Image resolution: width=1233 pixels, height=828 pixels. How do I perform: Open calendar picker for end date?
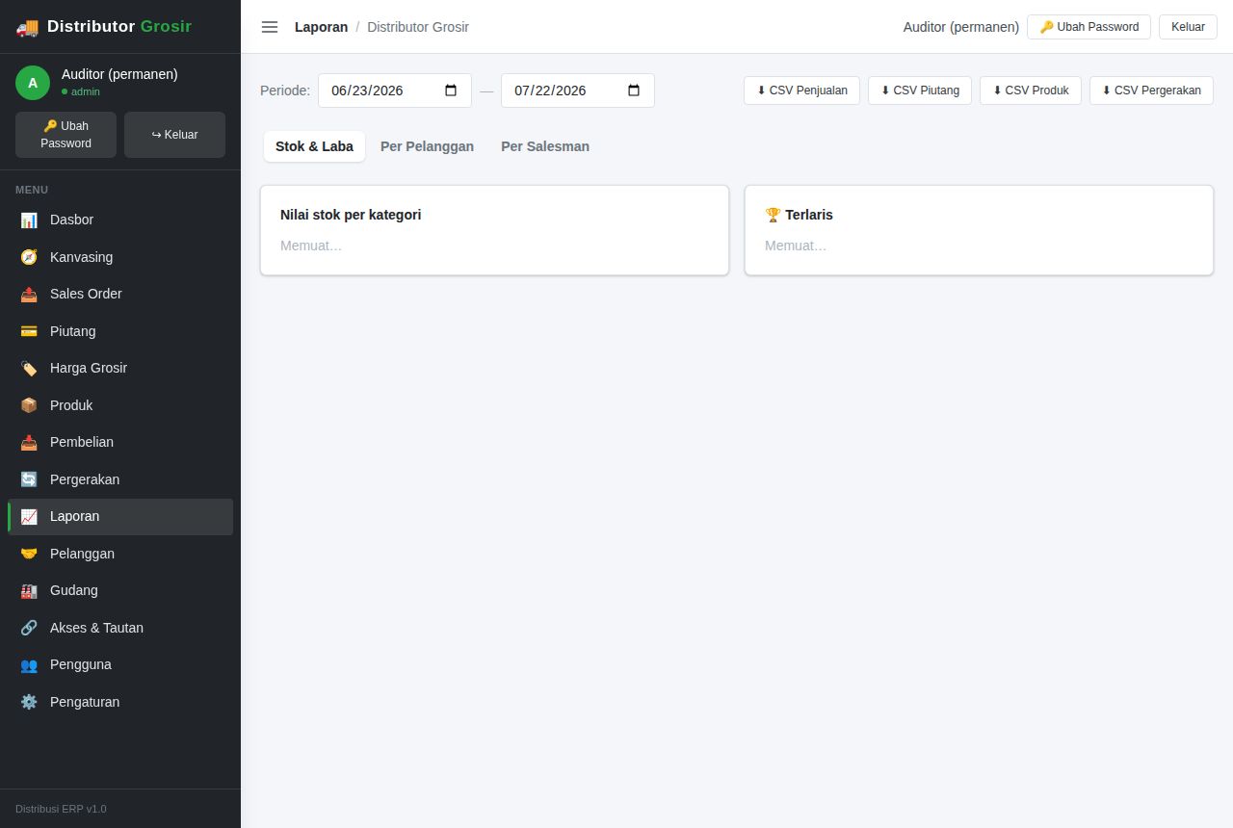click(634, 91)
